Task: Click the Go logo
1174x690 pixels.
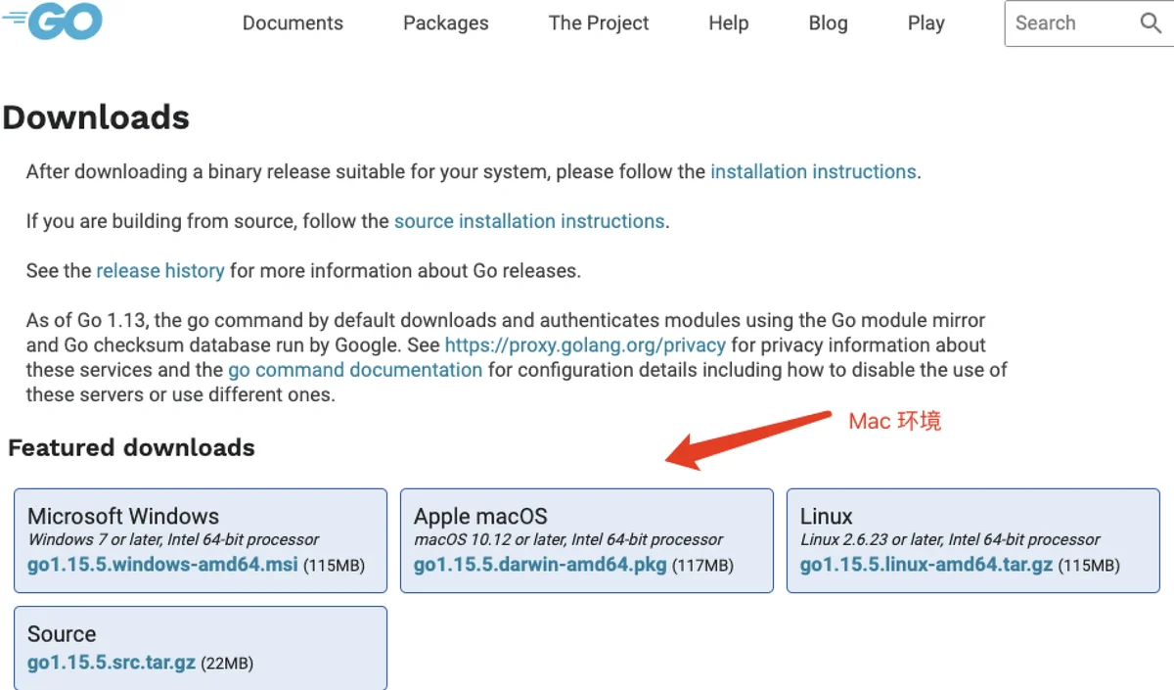Action: point(53,22)
